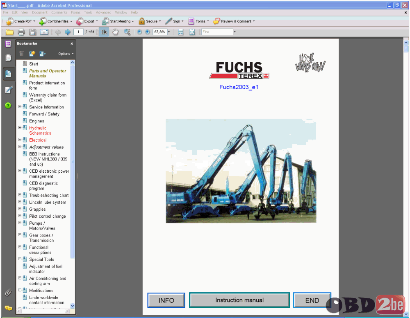
Task: Expand the Lincoln lube system bookmark
Action: pyautogui.click(x=20, y=202)
